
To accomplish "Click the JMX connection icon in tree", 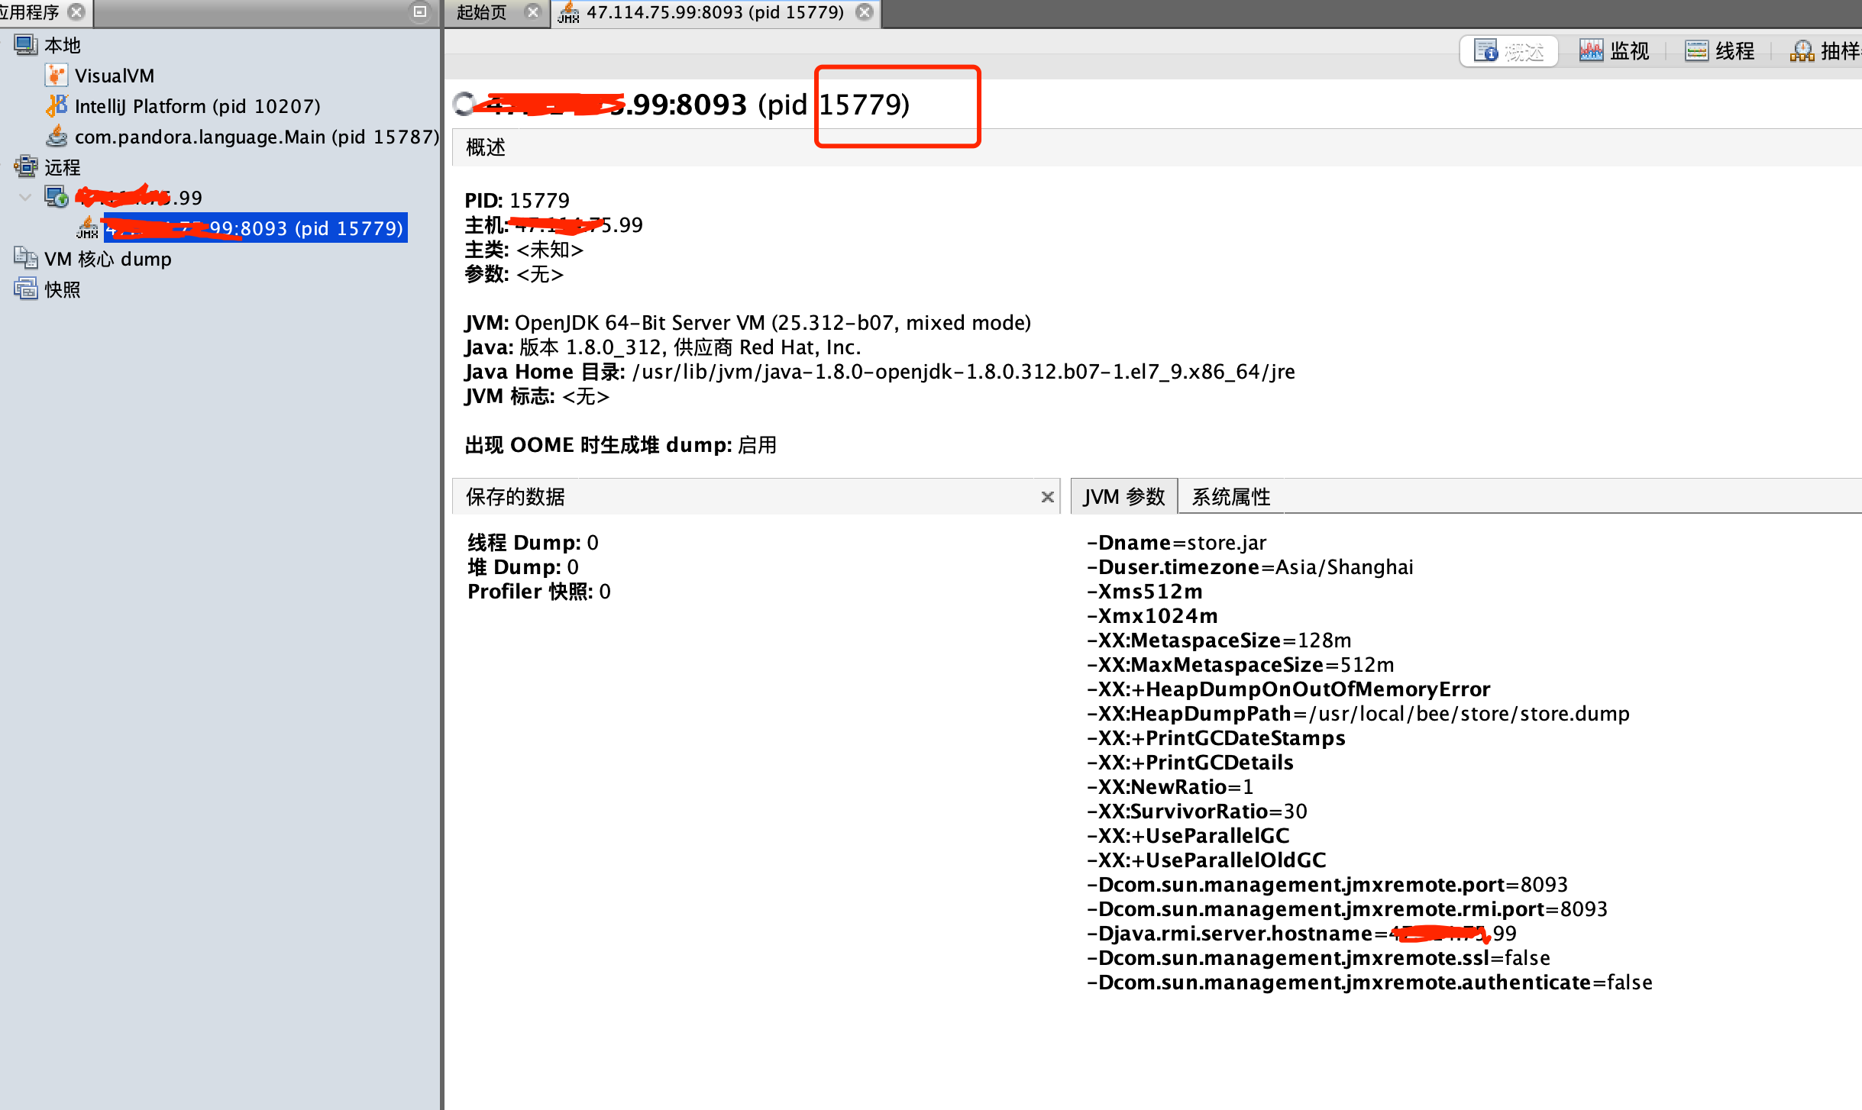I will pos(87,228).
